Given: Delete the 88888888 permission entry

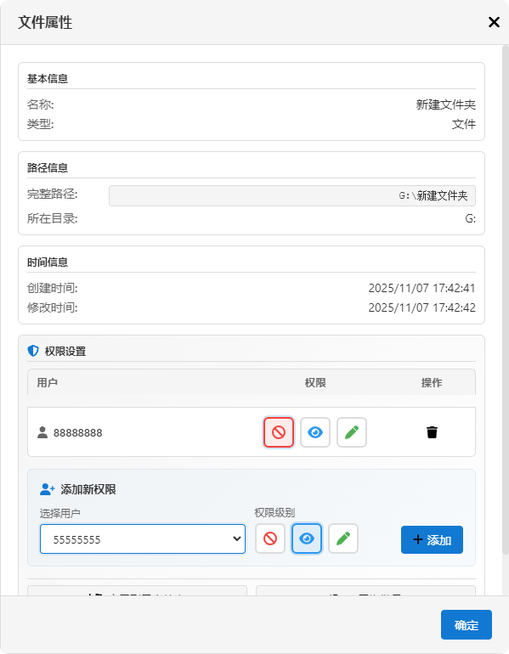Looking at the screenshot, I should tap(432, 432).
